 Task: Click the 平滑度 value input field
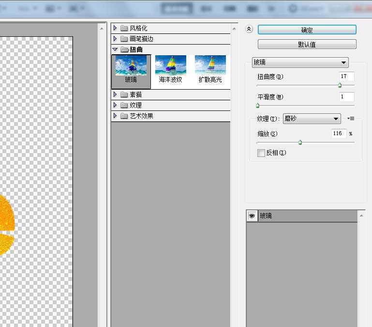[x=346, y=97]
